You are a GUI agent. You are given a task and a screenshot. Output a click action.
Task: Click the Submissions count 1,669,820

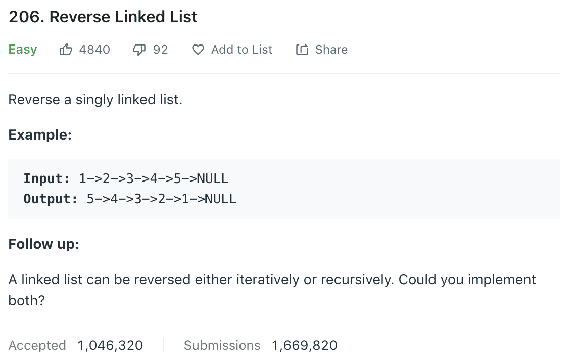pyautogui.click(x=305, y=345)
